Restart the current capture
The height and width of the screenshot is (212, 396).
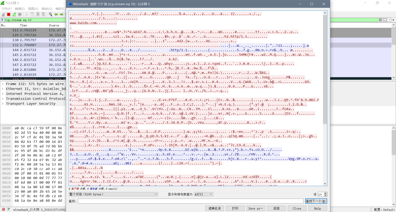15,14
